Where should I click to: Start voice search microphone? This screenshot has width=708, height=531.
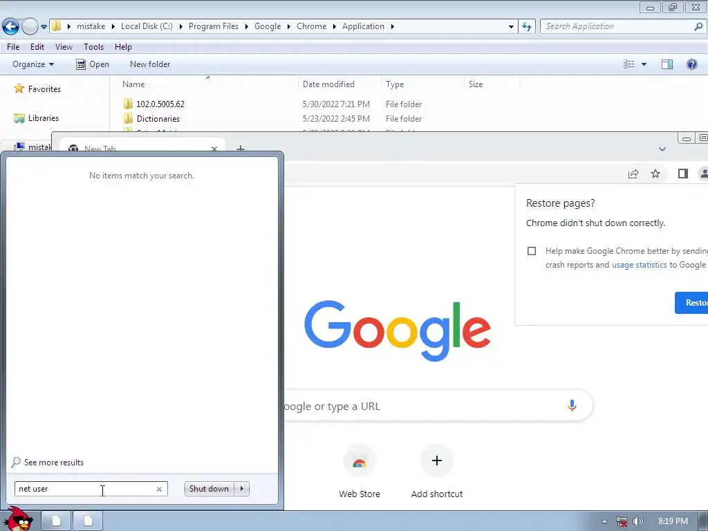point(572,405)
